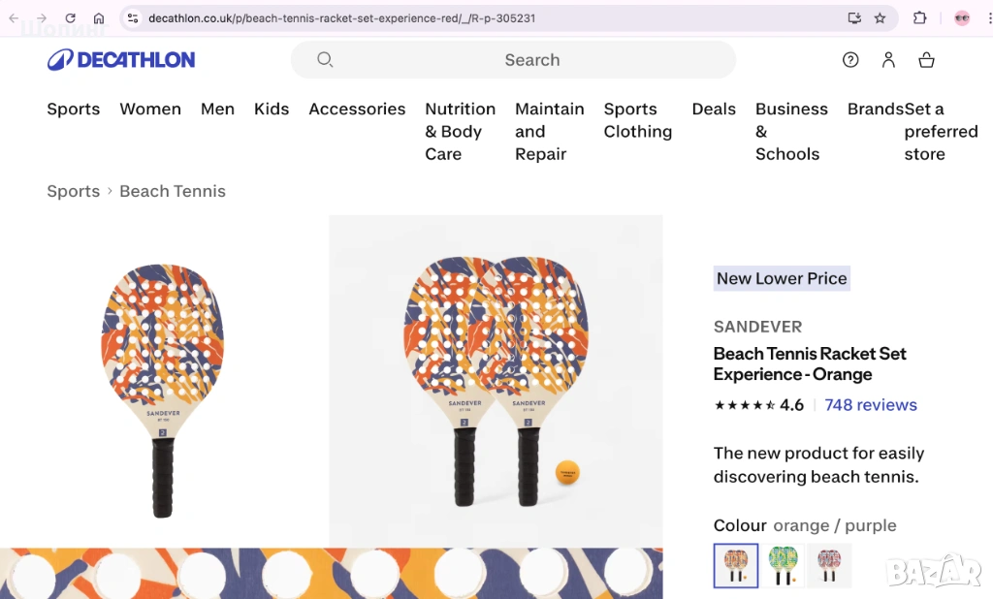Bookmark page using the star icon
Viewport: 993px width, 599px height.
click(x=880, y=18)
